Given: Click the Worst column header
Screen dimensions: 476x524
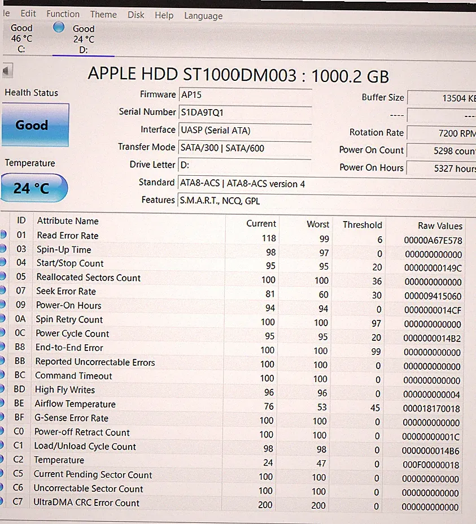Looking at the screenshot, I should (318, 224).
